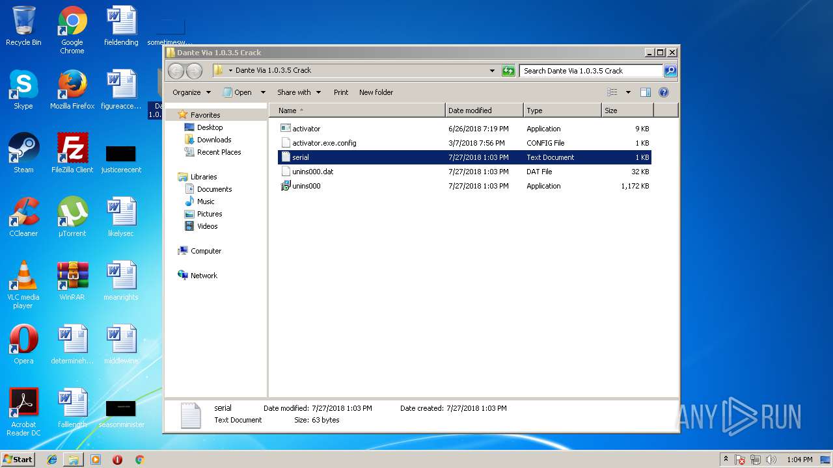
Task: Open Explorer Help question mark icon
Action: (x=664, y=92)
